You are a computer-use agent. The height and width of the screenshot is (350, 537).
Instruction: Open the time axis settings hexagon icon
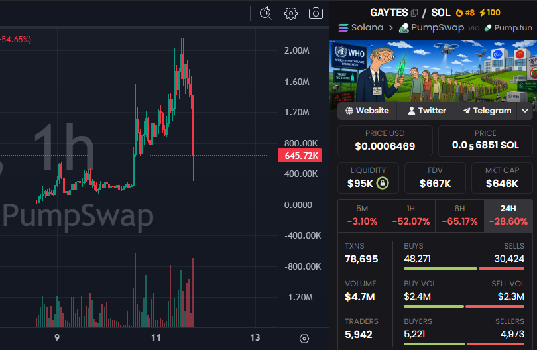pyautogui.click(x=304, y=339)
